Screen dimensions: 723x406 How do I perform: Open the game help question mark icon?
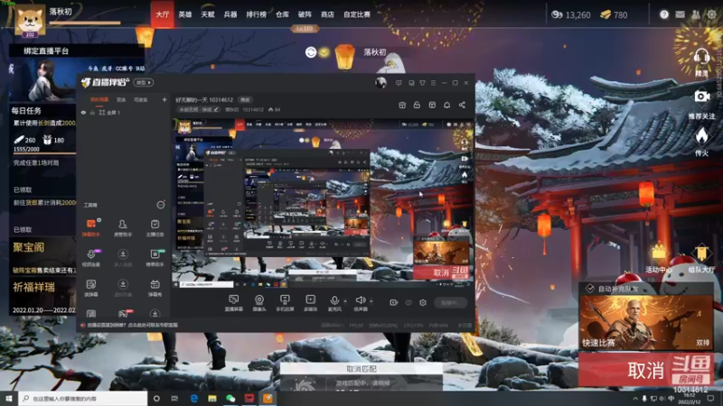[664, 14]
